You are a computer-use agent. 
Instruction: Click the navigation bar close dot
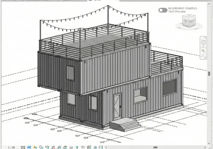click(206, 38)
